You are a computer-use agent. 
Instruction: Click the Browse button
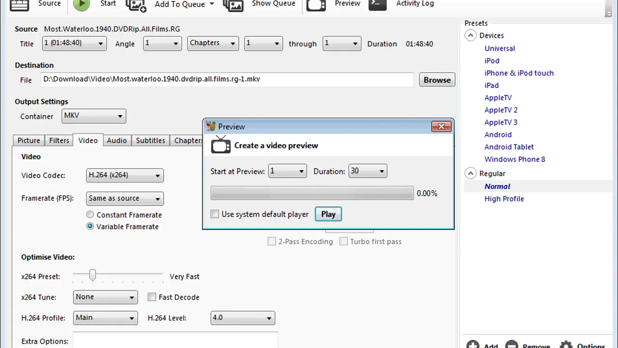tap(437, 80)
